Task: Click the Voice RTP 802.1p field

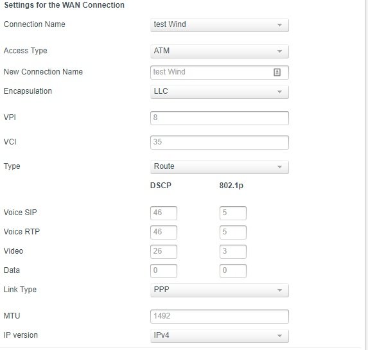Action: [x=233, y=232]
